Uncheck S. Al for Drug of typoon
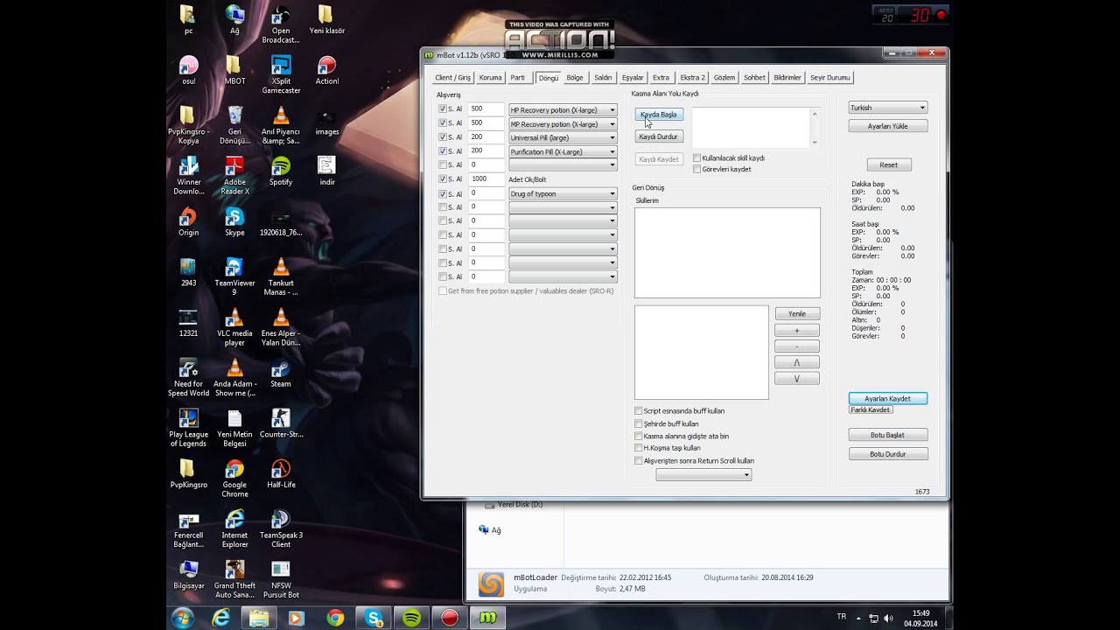The image size is (1120, 630). click(x=443, y=193)
